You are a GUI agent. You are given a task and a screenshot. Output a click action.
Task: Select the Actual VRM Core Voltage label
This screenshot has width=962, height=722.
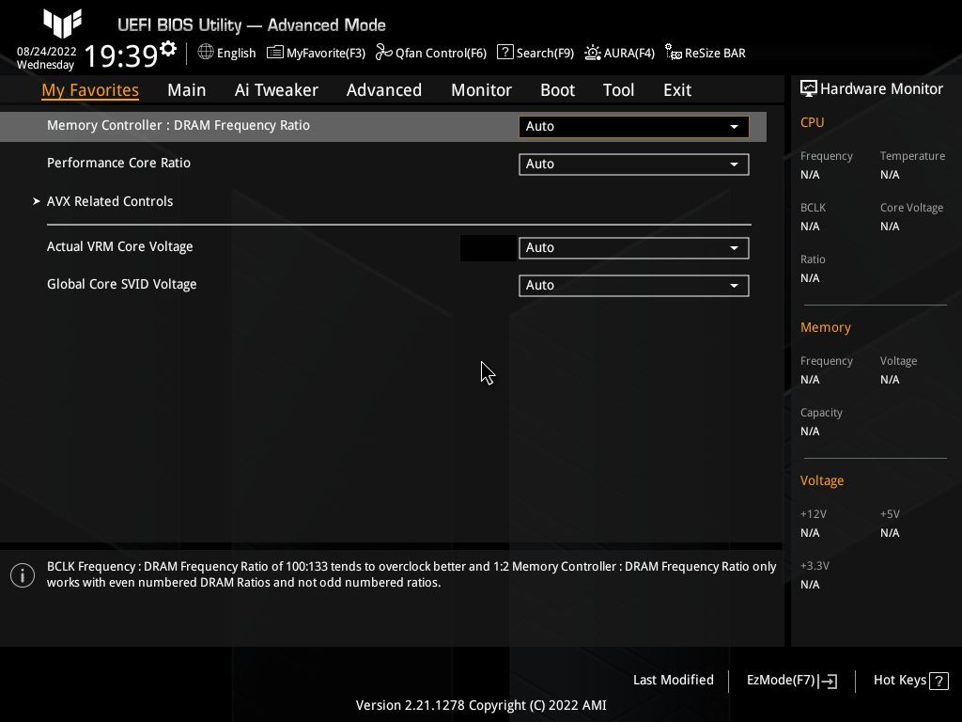[119, 246]
